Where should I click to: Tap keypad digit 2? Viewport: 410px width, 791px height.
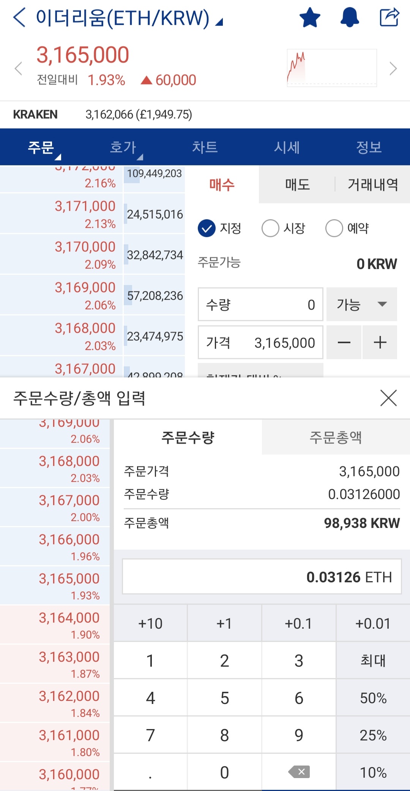[224, 661]
